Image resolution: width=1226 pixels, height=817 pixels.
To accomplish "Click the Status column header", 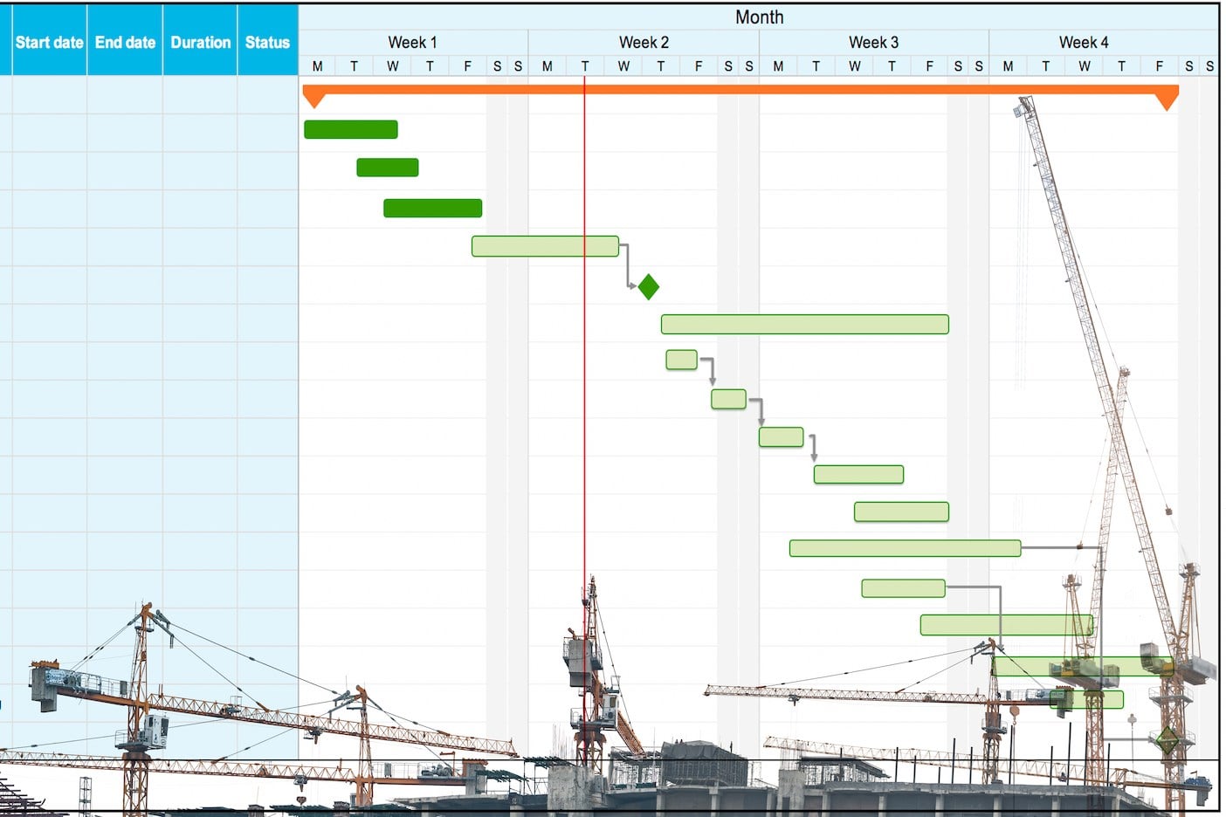I will (267, 42).
